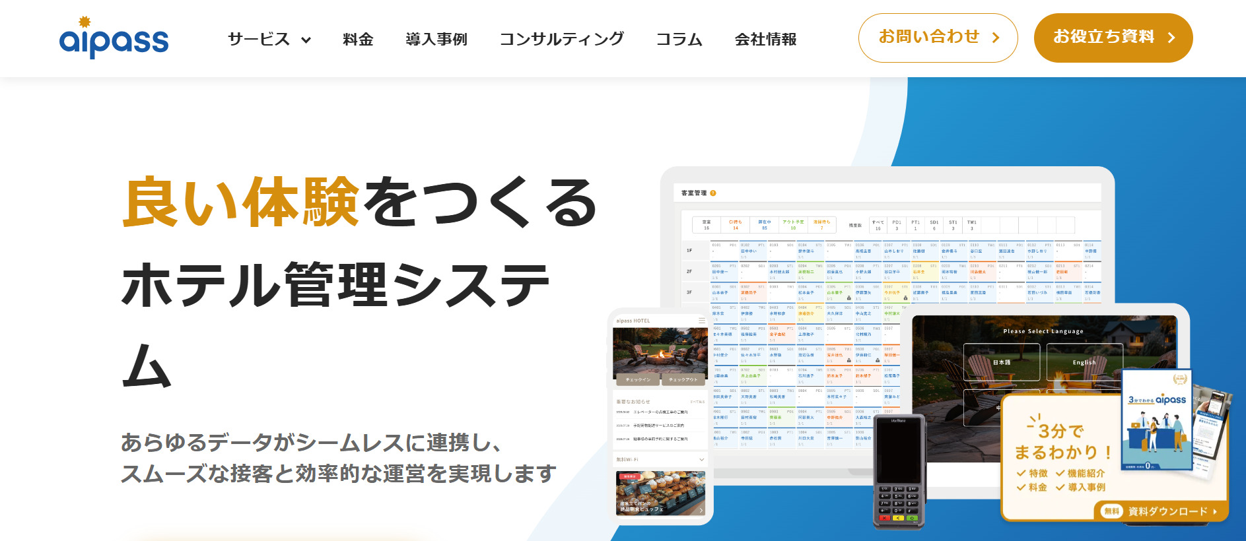Screen dimensions: 1246x541
Task: Open the hamburger menu in the aipass HOTEL phone
Action: [702, 321]
